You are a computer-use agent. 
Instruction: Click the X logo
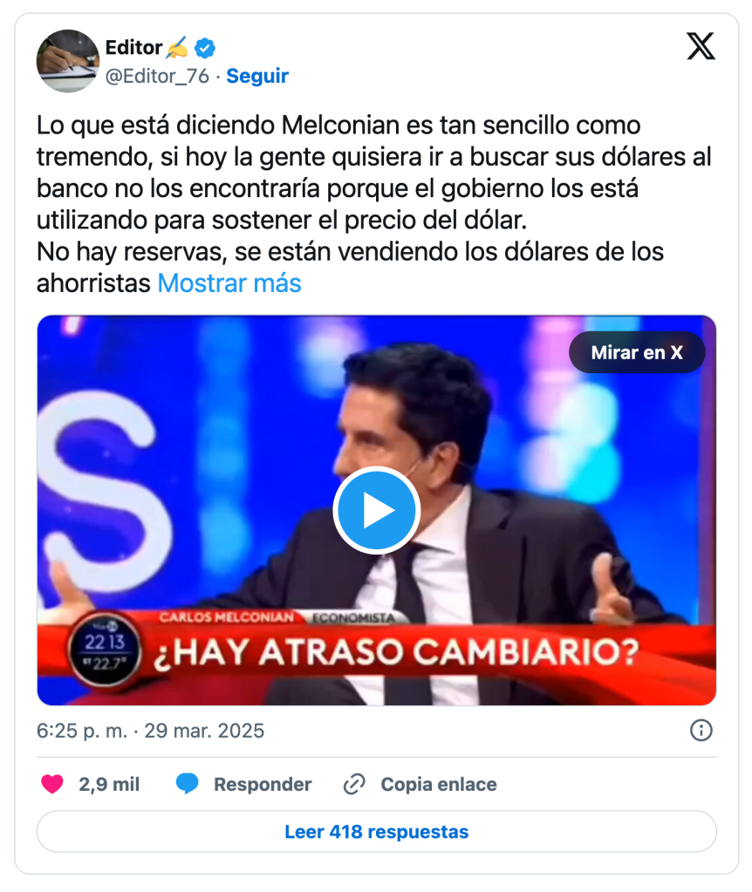pyautogui.click(x=701, y=46)
